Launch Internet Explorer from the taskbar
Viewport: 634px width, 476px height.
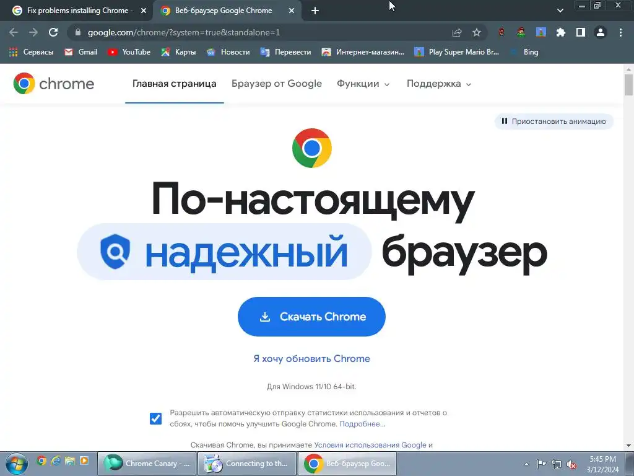coord(56,461)
